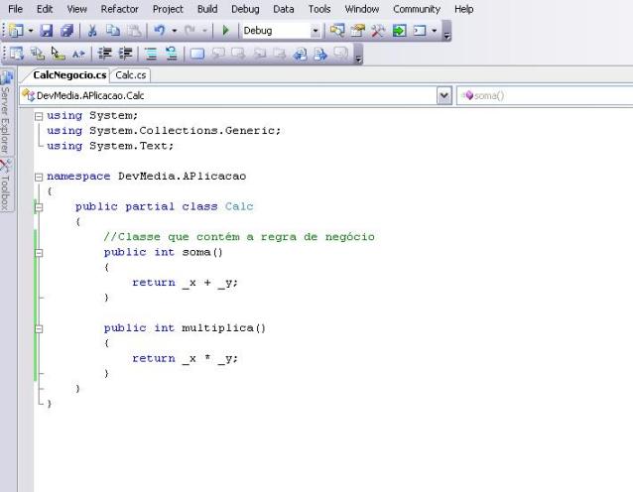The width and height of the screenshot is (633, 492).
Task: Click 'System.Collections.Generic' in the using line
Action: [185, 131]
